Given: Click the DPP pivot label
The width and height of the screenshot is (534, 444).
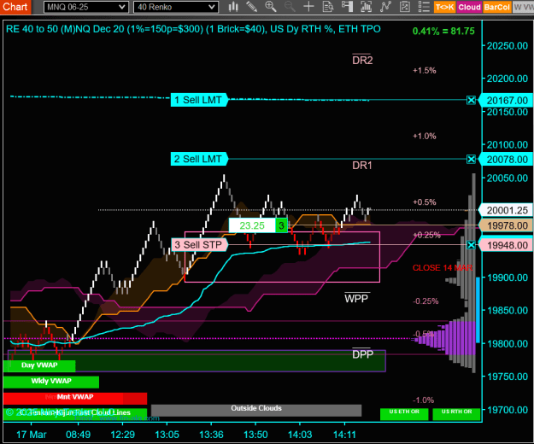Looking at the screenshot, I should pyautogui.click(x=363, y=354).
